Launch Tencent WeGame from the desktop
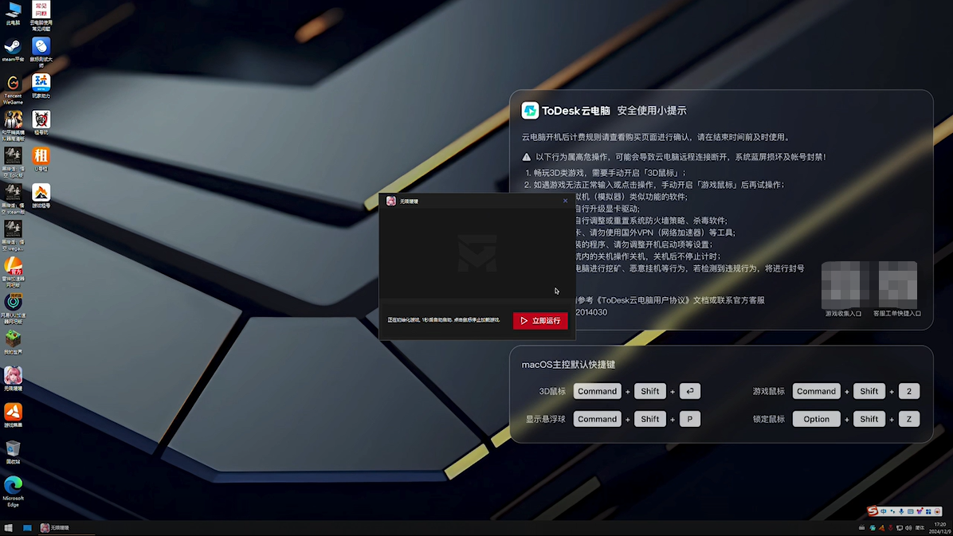The height and width of the screenshot is (536, 953). point(13,89)
